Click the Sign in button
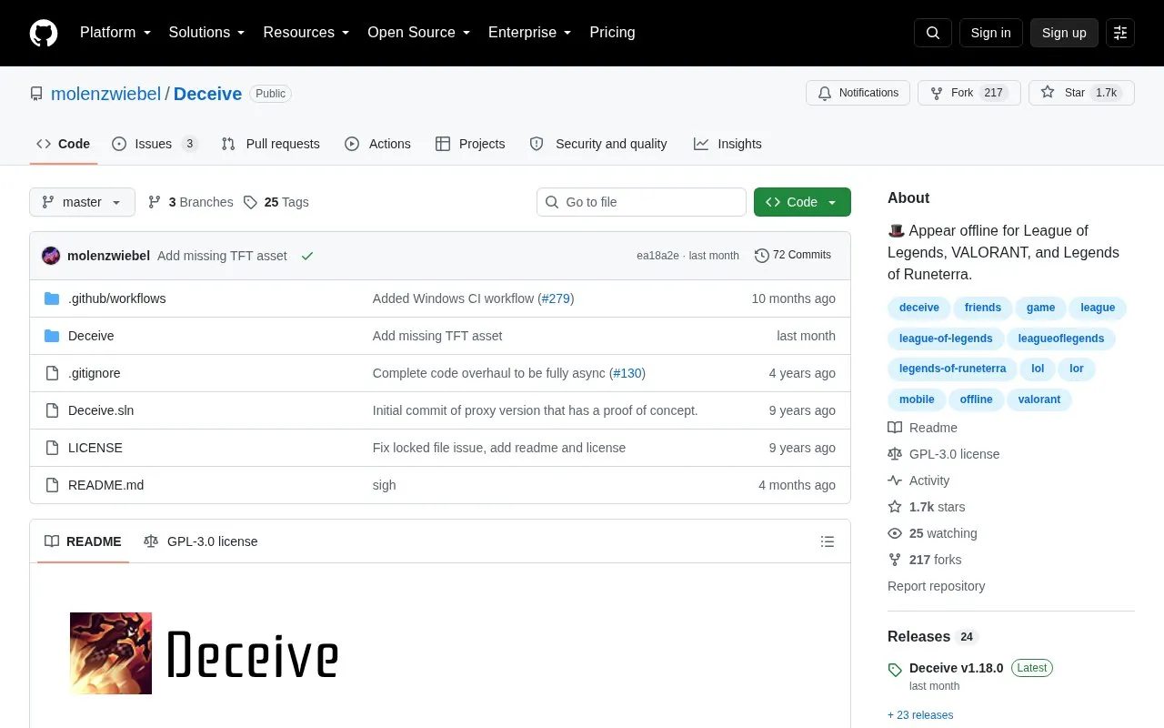Image resolution: width=1164 pixels, height=728 pixels. click(990, 33)
